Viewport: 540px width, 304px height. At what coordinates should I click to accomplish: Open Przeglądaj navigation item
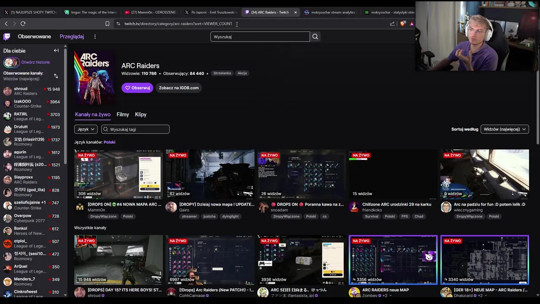coord(72,37)
